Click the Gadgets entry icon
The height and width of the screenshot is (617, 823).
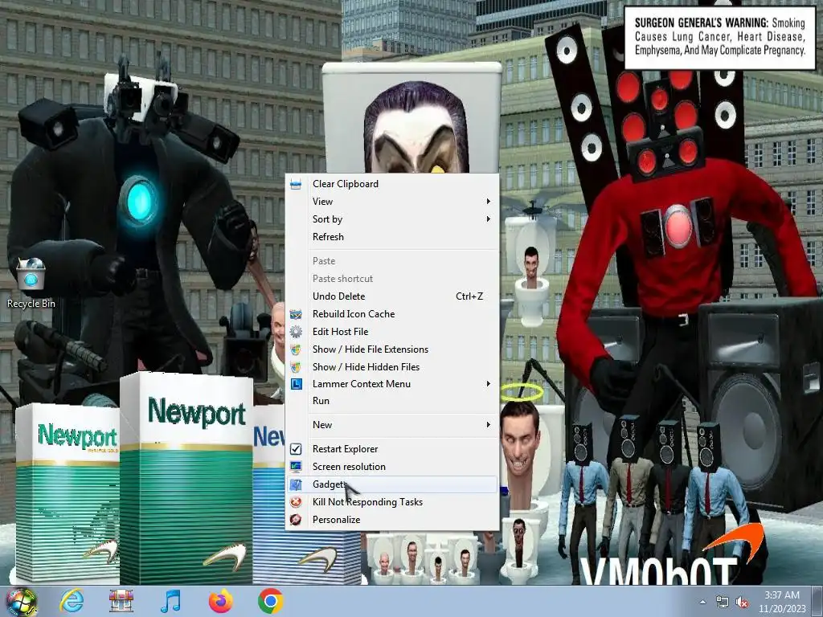[296, 484]
